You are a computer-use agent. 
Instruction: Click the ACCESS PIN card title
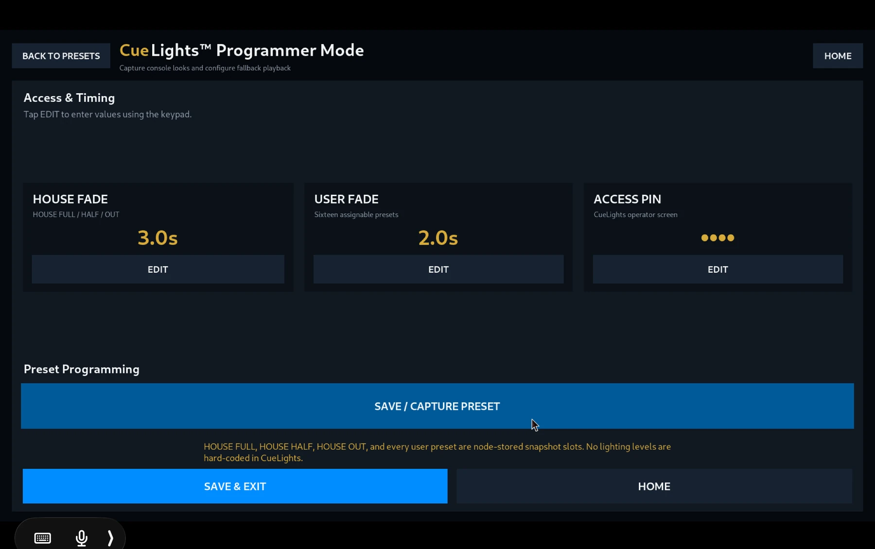pos(627,199)
